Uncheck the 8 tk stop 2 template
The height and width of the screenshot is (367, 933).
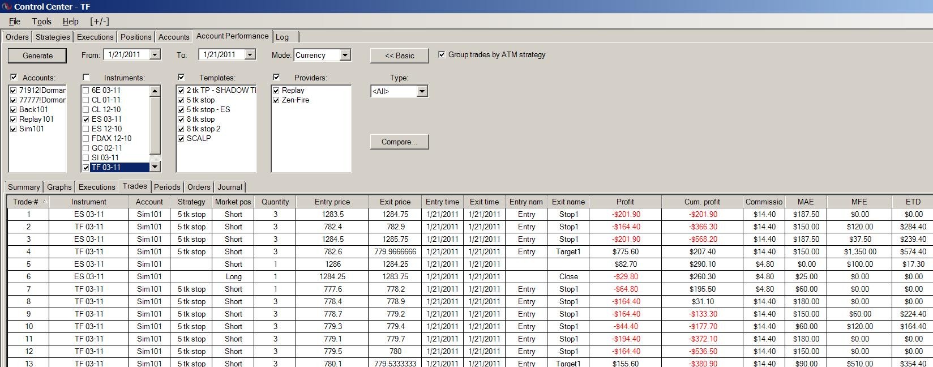click(181, 129)
